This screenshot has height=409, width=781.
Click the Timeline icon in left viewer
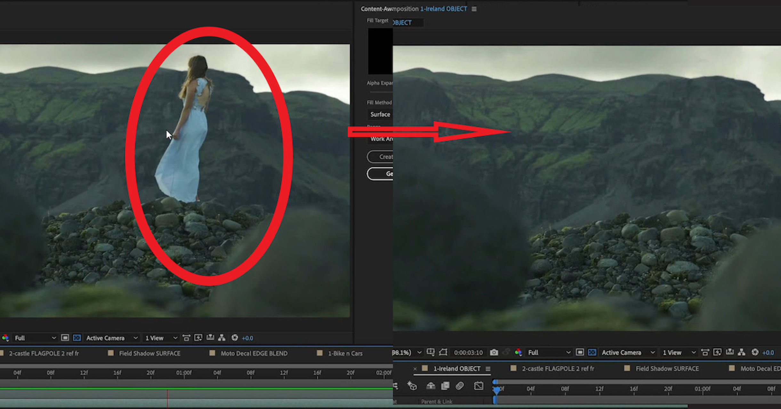point(210,338)
